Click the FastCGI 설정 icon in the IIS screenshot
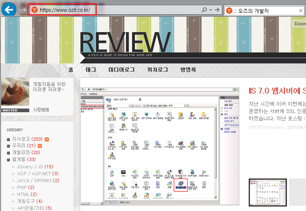The image size is (306, 211). (135, 174)
